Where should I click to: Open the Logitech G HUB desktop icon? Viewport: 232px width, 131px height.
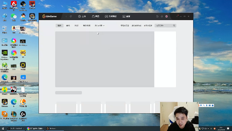tap(23, 116)
